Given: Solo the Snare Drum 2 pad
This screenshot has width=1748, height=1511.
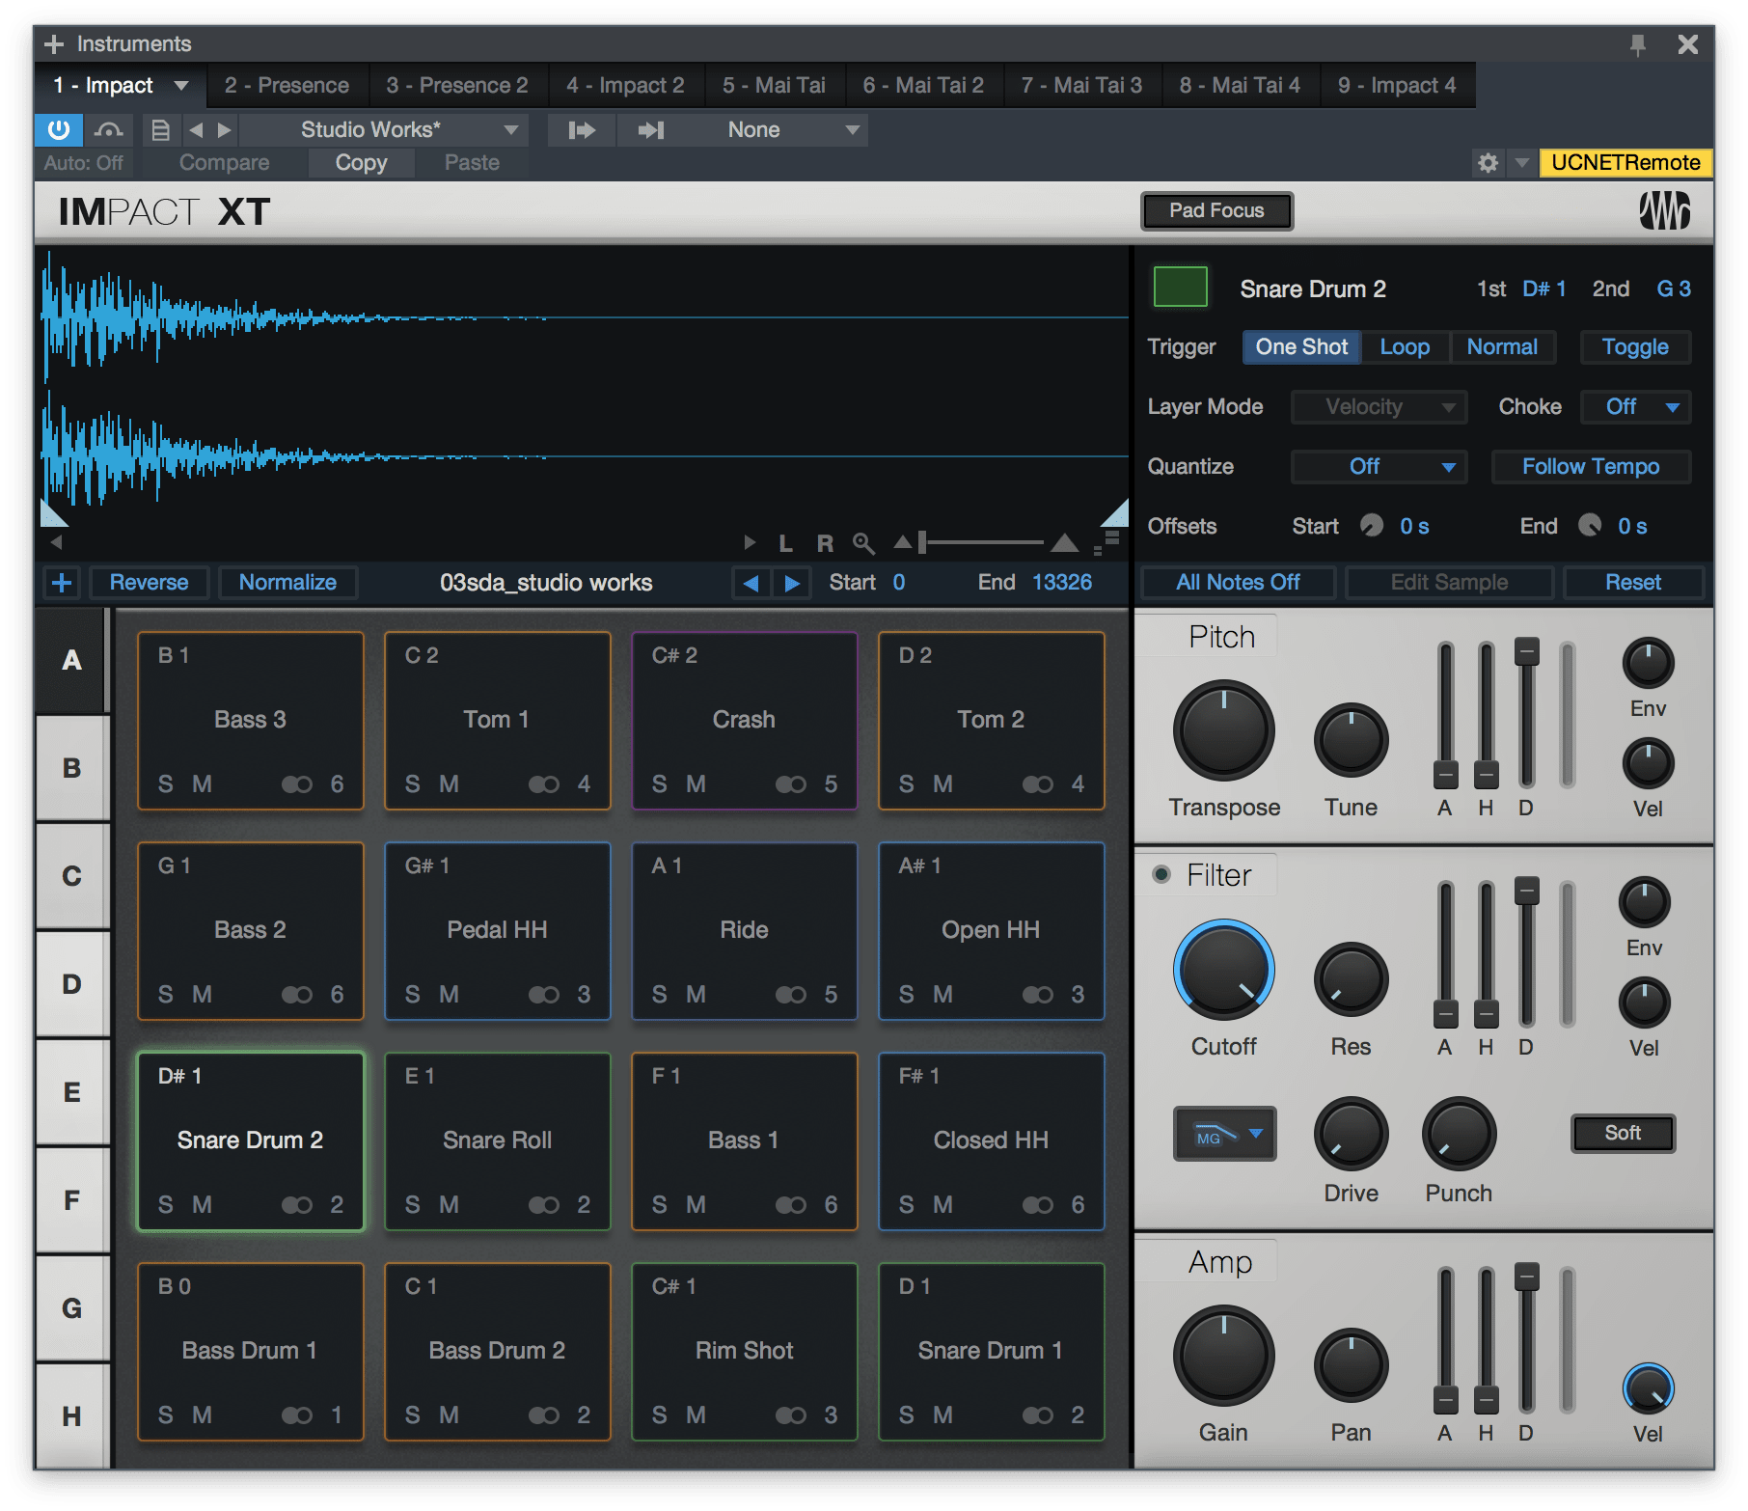Looking at the screenshot, I should tap(166, 1204).
